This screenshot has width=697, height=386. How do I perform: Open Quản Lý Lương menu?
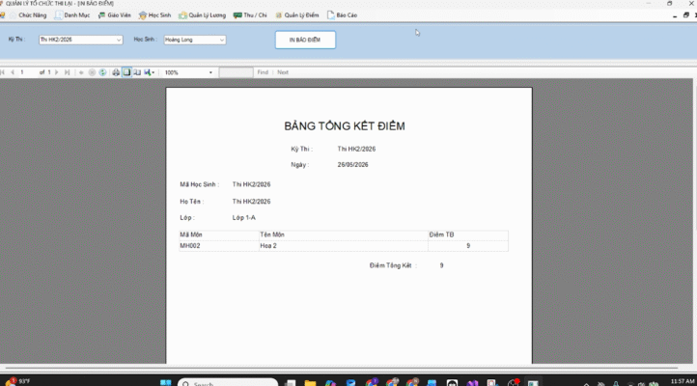pos(203,15)
